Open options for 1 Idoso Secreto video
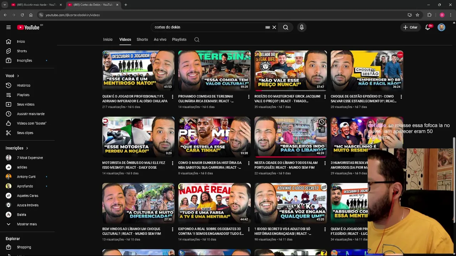The height and width of the screenshot is (256, 456). pyautogui.click(x=325, y=229)
